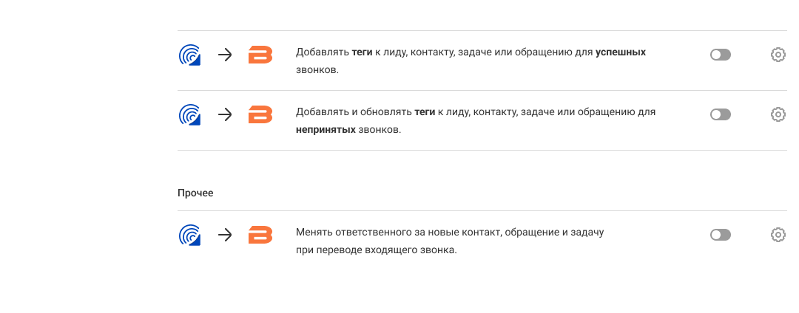This screenshot has height=313, width=799.
Task: Open gear settings for successful calls tags
Action: 778,55
